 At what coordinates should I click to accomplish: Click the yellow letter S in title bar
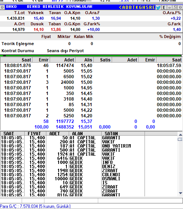tap(147, 7)
